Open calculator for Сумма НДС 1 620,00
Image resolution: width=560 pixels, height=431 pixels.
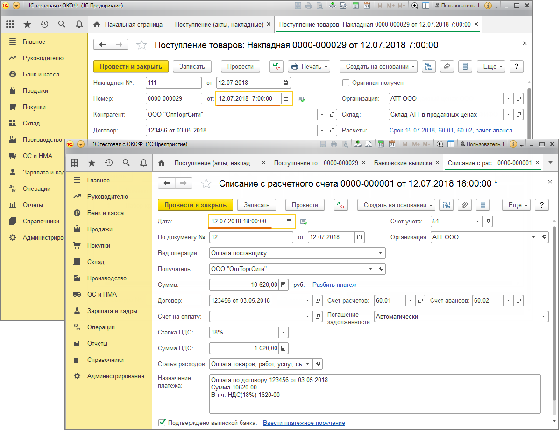pos(283,348)
